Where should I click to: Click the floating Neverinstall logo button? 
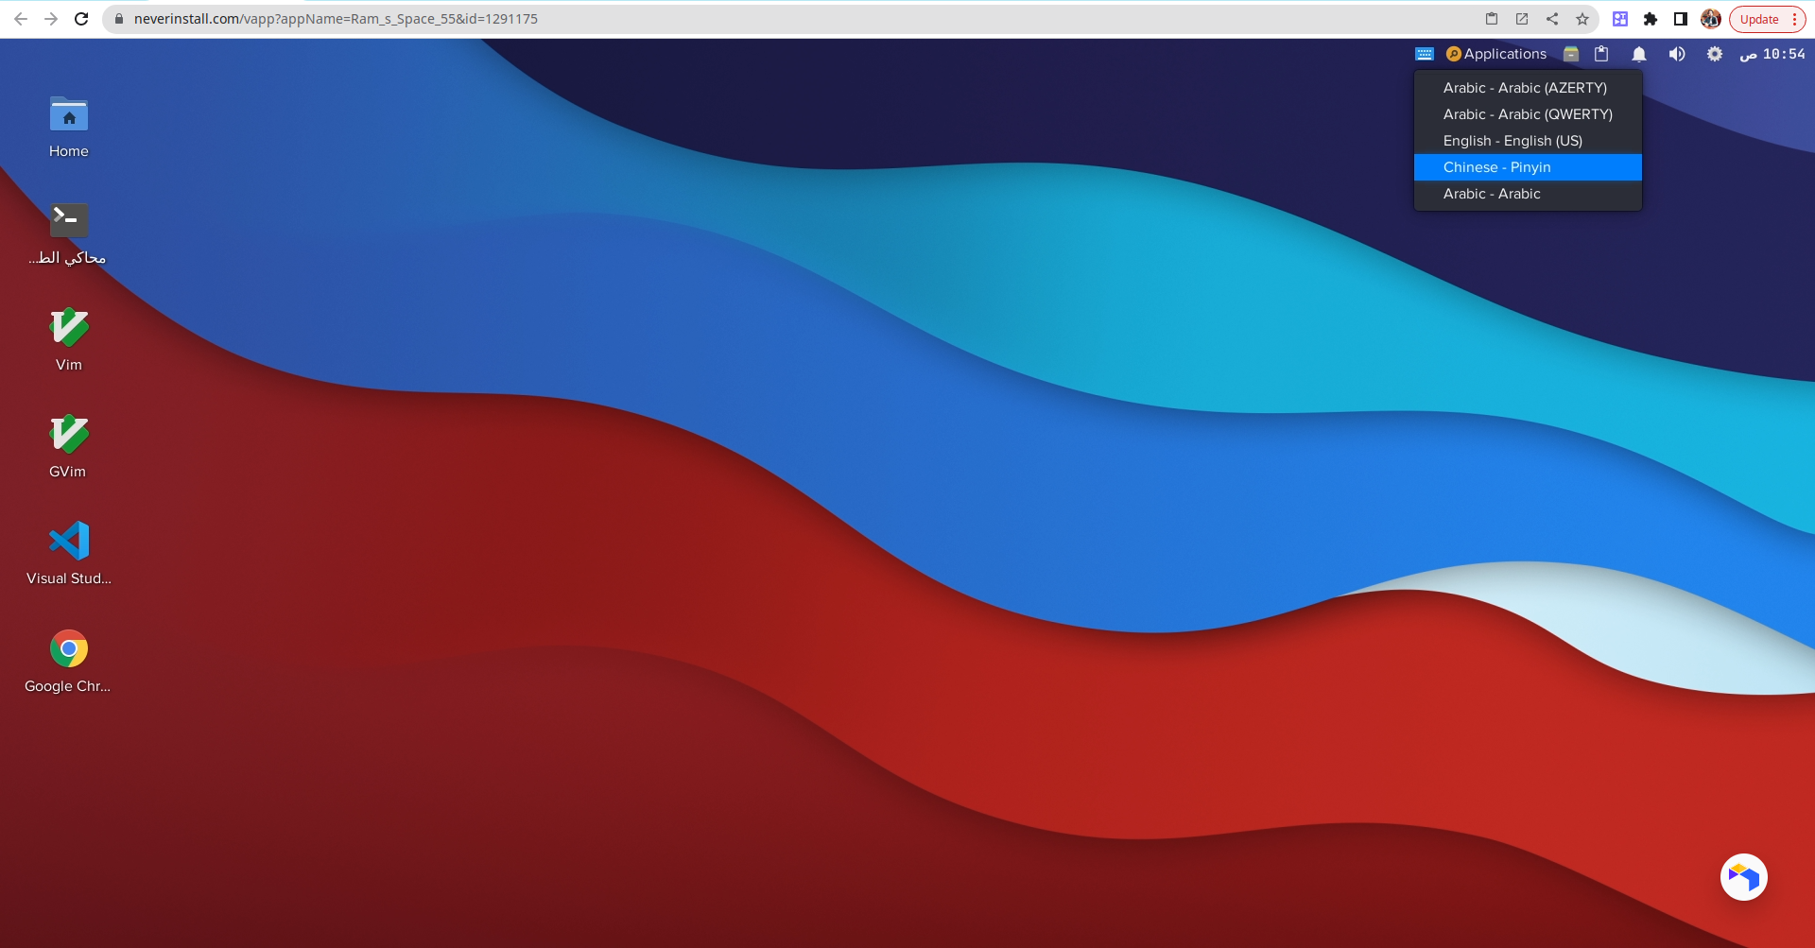coord(1743,877)
